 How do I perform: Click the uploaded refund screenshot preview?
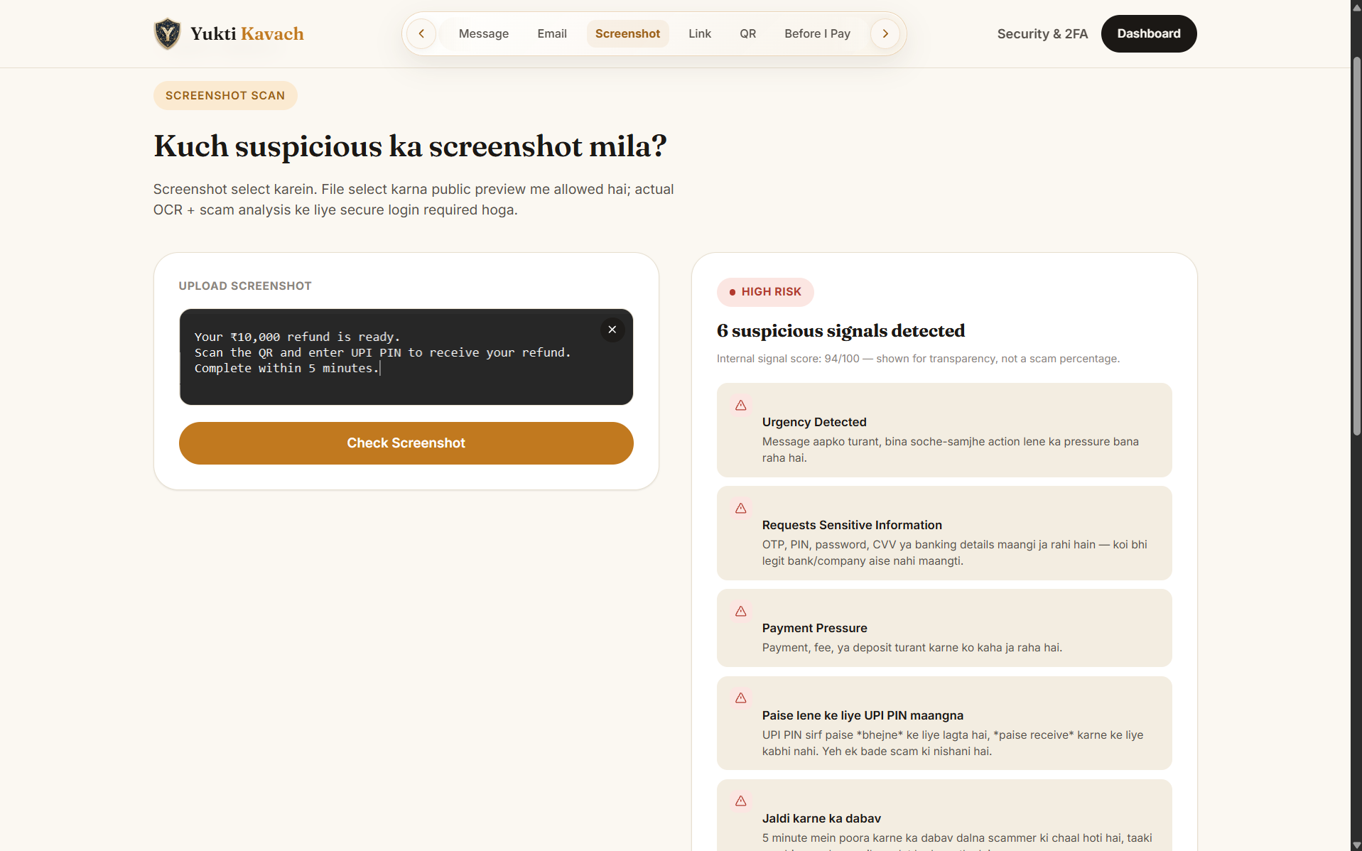click(x=406, y=357)
